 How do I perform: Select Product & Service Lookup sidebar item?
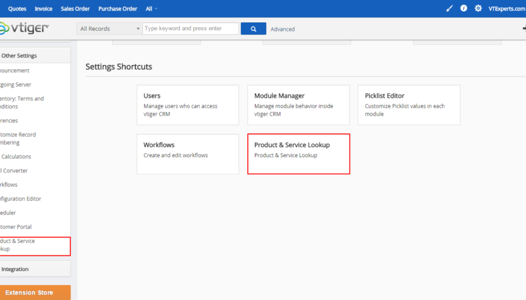tap(35, 246)
